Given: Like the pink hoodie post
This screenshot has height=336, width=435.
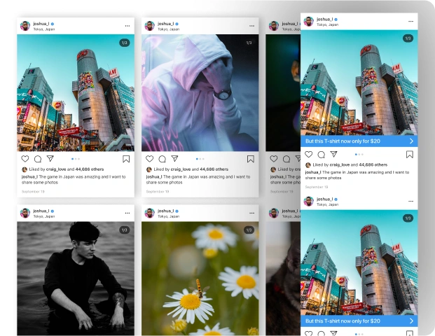Looking at the screenshot, I should coord(149,159).
